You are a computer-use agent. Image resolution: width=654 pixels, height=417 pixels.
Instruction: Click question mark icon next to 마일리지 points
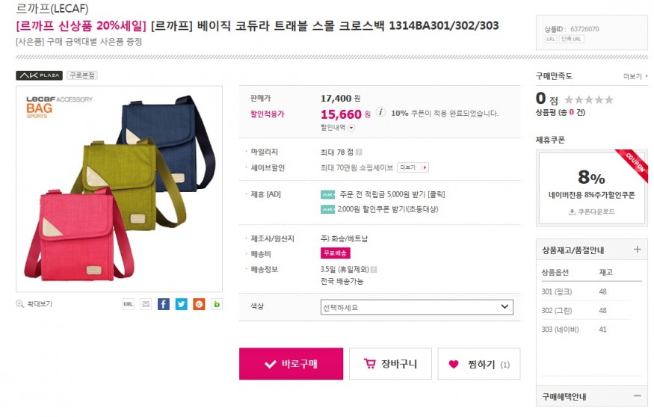coord(359,152)
